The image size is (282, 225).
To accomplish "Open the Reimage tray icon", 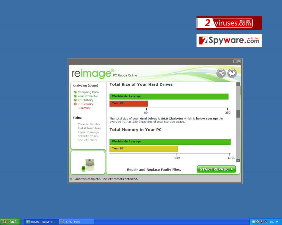I will [254, 222].
